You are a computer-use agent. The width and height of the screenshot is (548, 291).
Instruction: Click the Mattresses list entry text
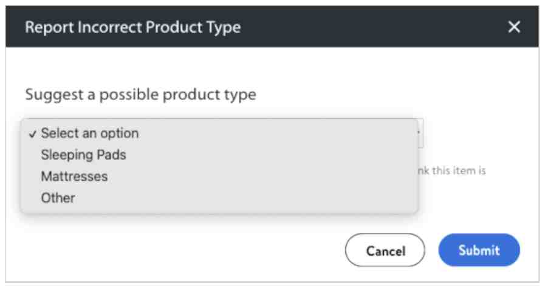click(x=74, y=176)
